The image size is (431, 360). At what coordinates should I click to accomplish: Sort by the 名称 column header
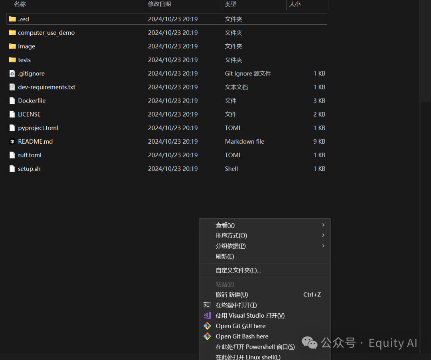pos(20,4)
